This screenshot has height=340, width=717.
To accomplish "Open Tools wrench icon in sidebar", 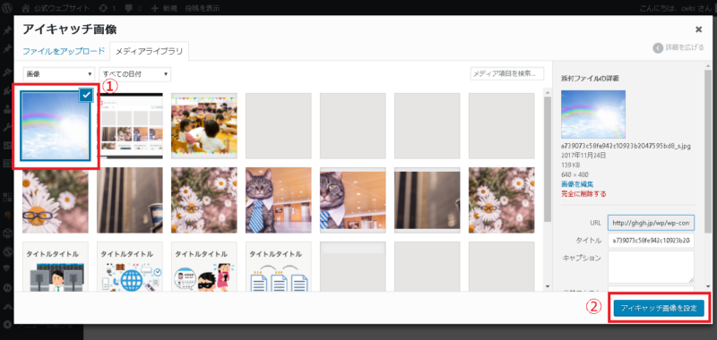I will [x=7, y=127].
